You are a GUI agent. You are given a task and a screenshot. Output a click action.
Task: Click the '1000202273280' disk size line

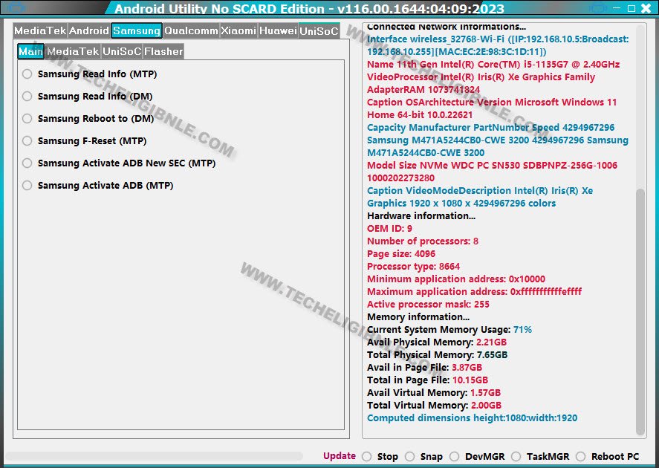click(x=401, y=178)
